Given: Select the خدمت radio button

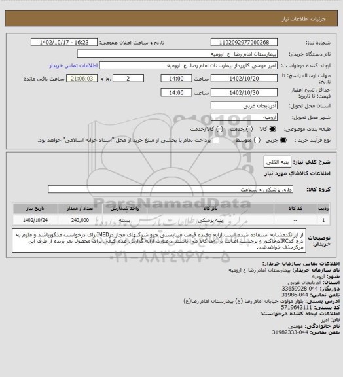Looking at the screenshot, I should coord(249,129).
